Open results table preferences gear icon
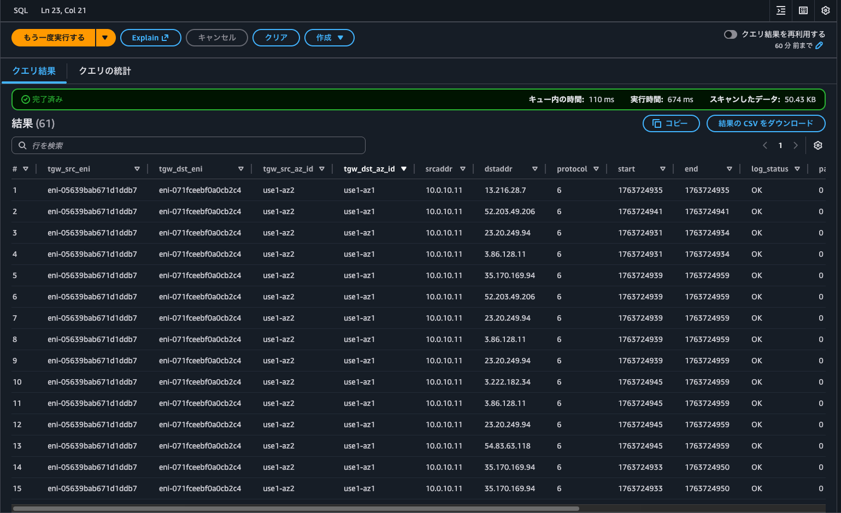 [x=818, y=145]
